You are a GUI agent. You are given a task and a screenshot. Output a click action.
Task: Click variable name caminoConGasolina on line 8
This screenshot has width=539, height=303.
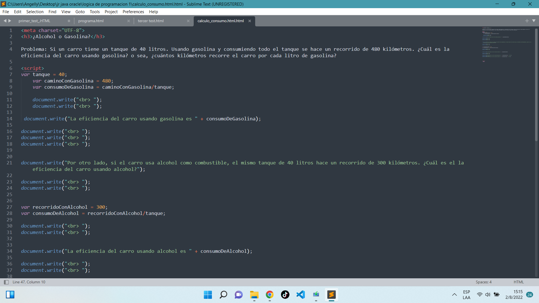69,81
